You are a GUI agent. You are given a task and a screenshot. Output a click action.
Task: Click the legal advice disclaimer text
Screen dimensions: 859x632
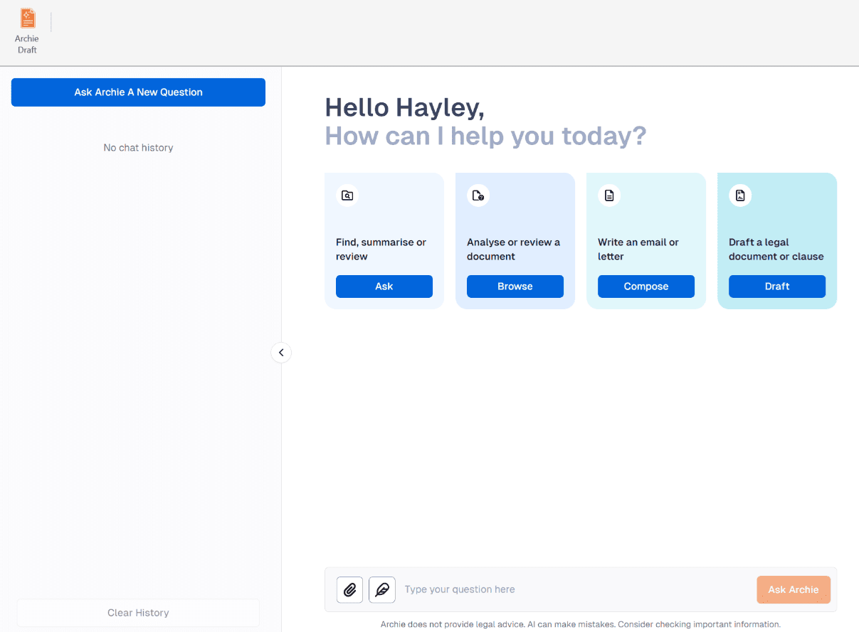point(581,624)
